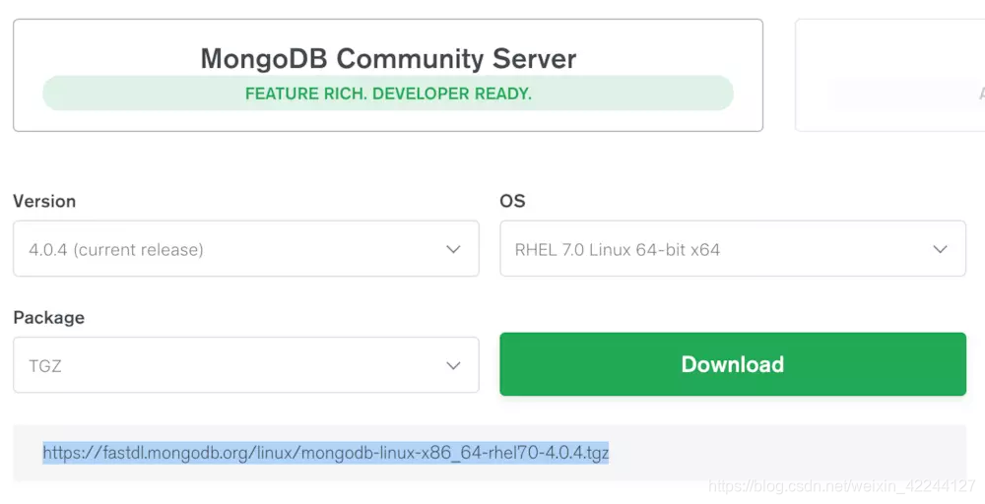Click the OS label
Viewport: 985px width, 504px height.
[x=512, y=201]
